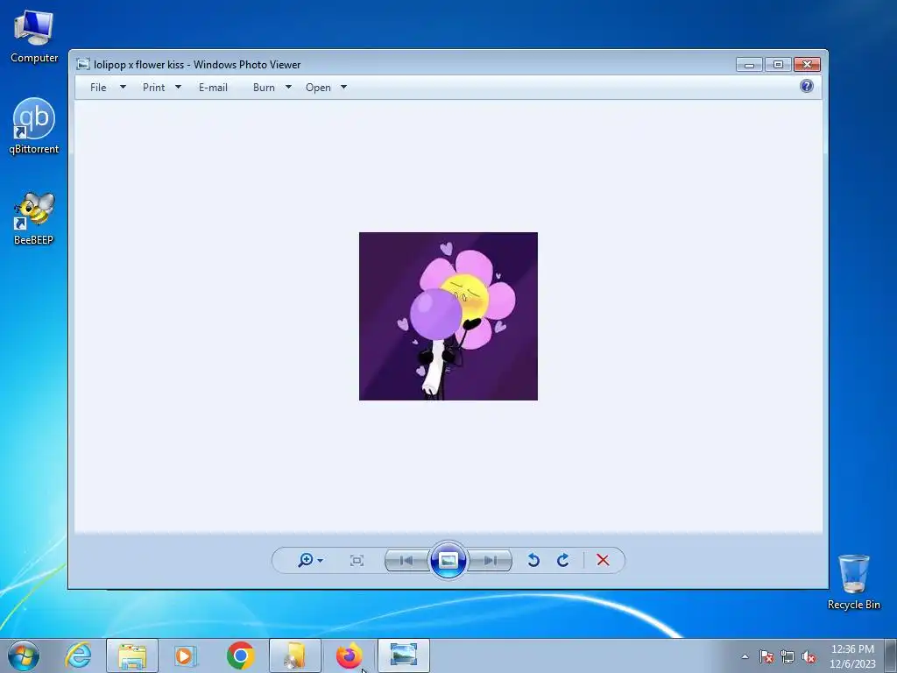The image size is (897, 673).
Task: Expand the Burn dropdown arrow
Action: click(x=288, y=88)
